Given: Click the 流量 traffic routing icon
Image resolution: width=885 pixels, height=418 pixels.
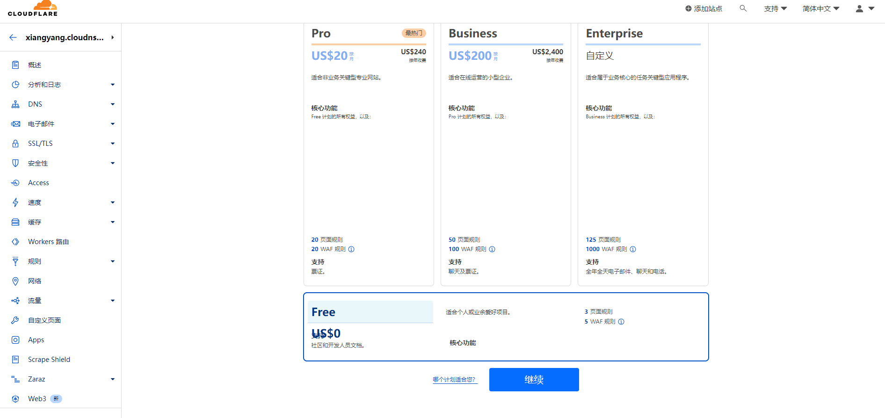Looking at the screenshot, I should click(x=15, y=301).
